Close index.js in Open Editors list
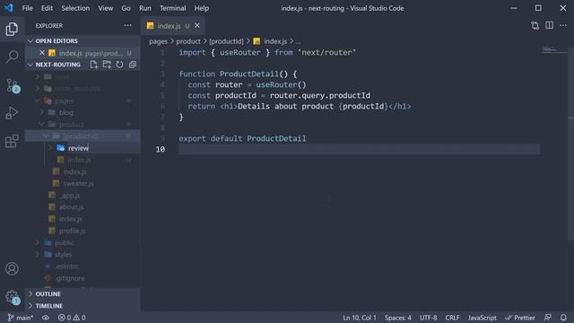 point(42,53)
